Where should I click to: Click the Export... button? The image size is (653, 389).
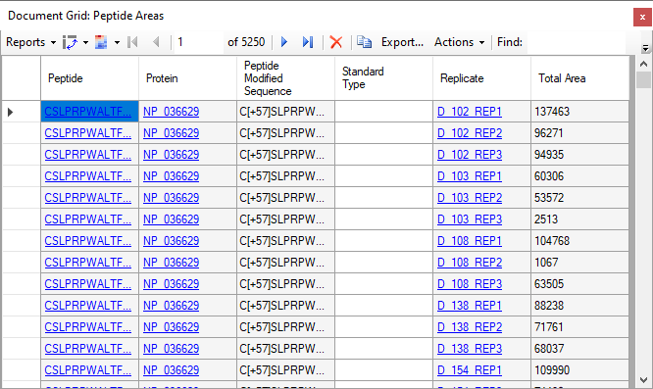pyautogui.click(x=402, y=42)
